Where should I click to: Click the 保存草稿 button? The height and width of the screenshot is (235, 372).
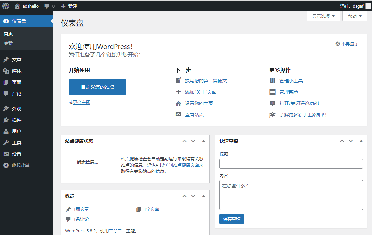[x=232, y=219]
